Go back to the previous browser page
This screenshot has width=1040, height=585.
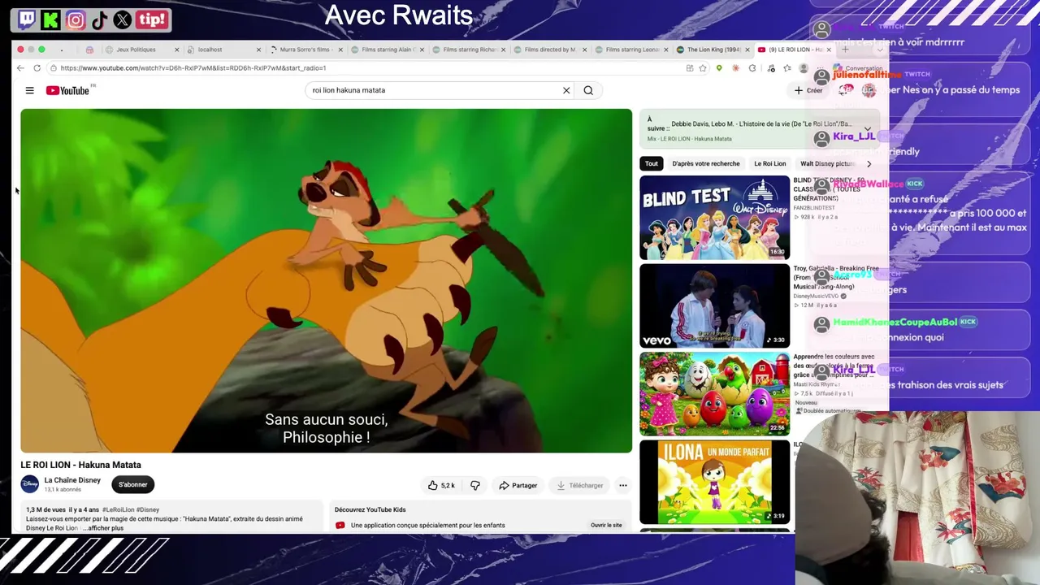(20, 68)
